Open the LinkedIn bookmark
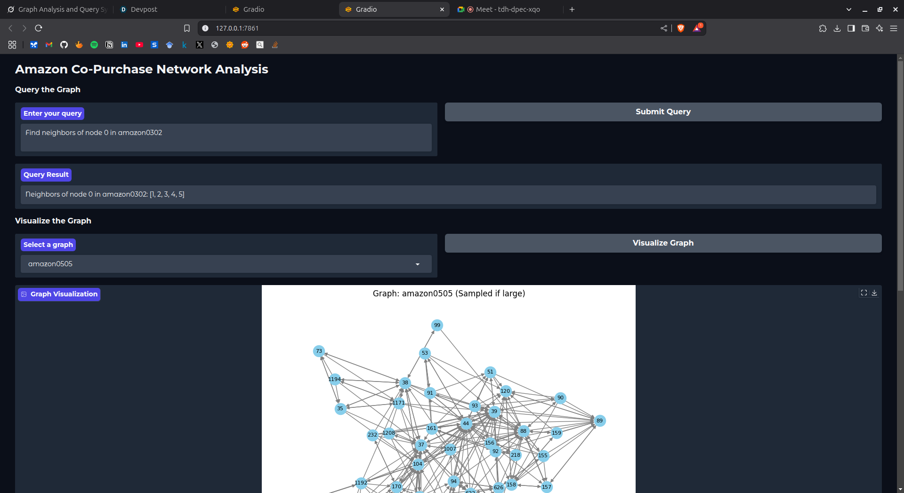This screenshot has width=904, height=493. [124, 45]
